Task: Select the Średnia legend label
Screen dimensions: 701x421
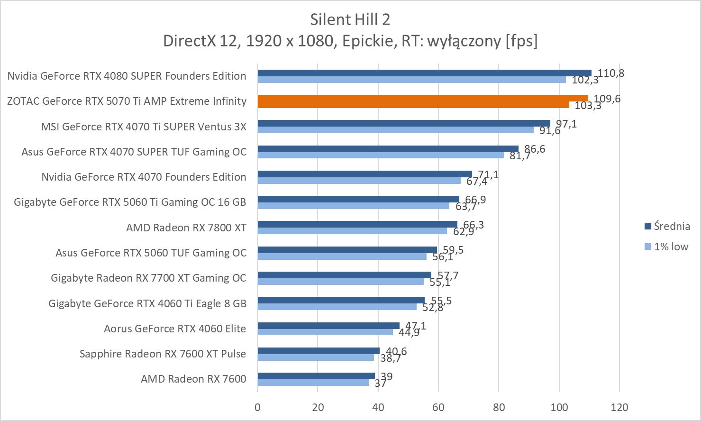Action: [x=672, y=226]
